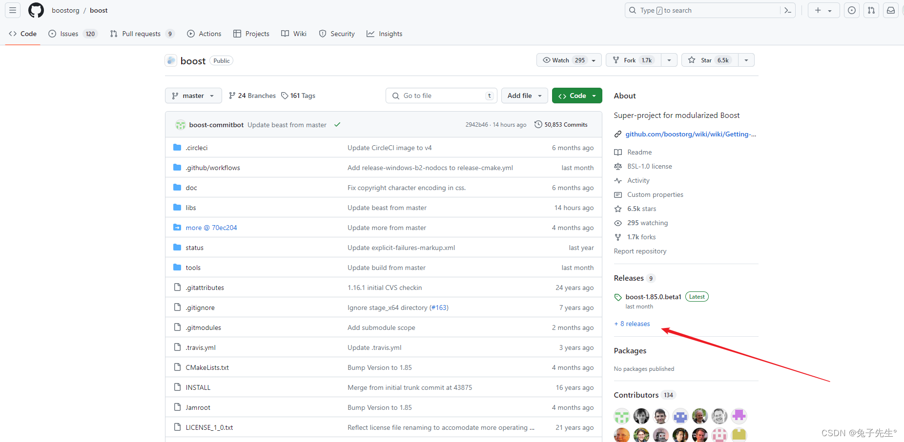Open Custom properties link
Screen dimensions: 904x442
coord(655,194)
